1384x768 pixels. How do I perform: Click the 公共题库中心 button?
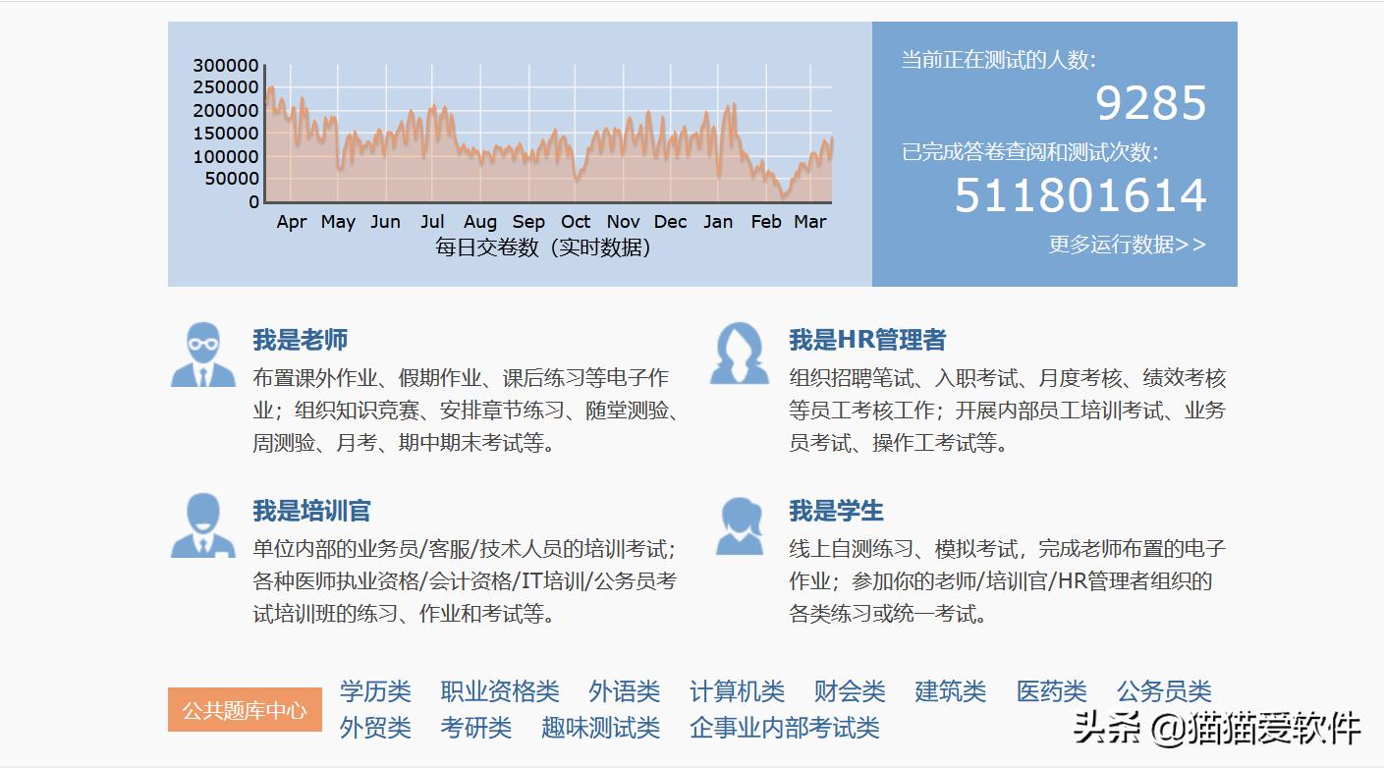click(244, 709)
